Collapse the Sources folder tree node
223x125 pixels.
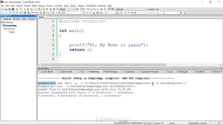pyautogui.click(x=4, y=29)
